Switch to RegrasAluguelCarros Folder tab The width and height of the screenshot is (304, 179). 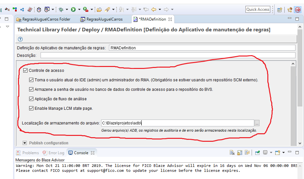pos(44,19)
